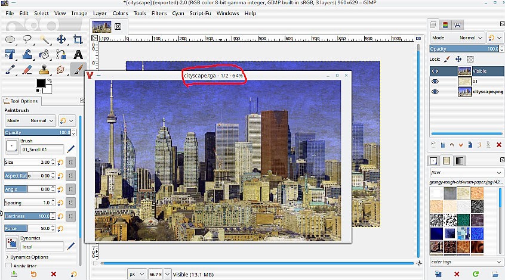Switch to the Channels tab
Screen dimensions: 505x280
(x=445, y=25)
